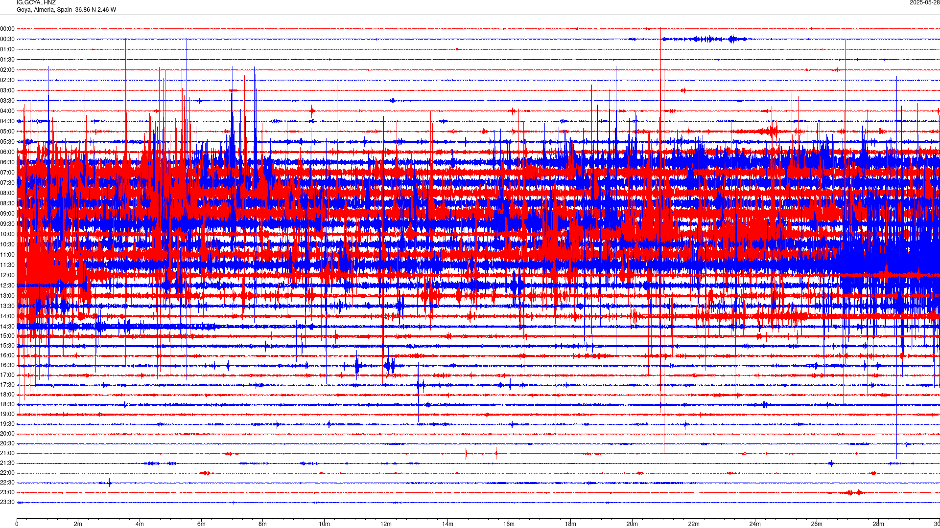Screen dimensions: 940x528
Task: Select the 19:30 time row label
Action: point(7,424)
